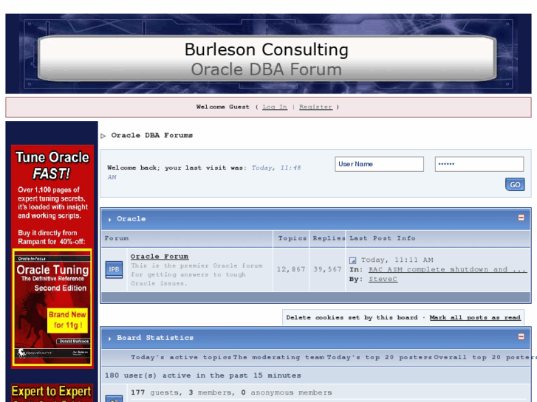View SteveC's profile
Screen dimensions: 537x402
point(383,279)
